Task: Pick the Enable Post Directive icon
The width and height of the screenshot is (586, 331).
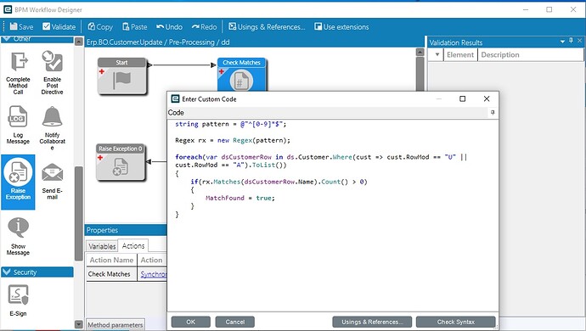Action: [53, 61]
